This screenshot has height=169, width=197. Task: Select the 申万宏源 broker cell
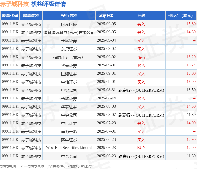click(69, 131)
